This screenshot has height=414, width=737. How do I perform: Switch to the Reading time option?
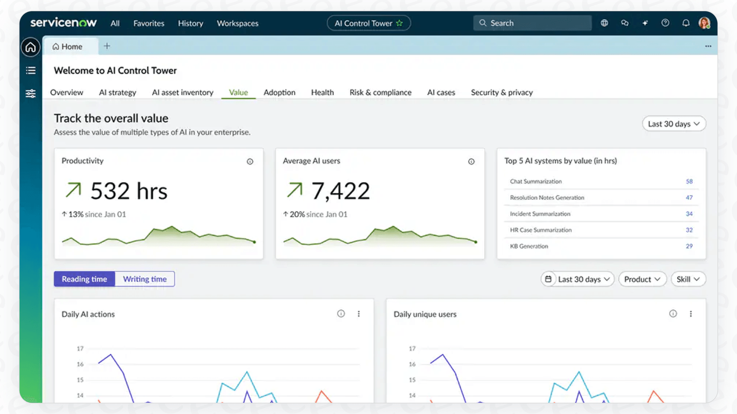click(x=84, y=279)
